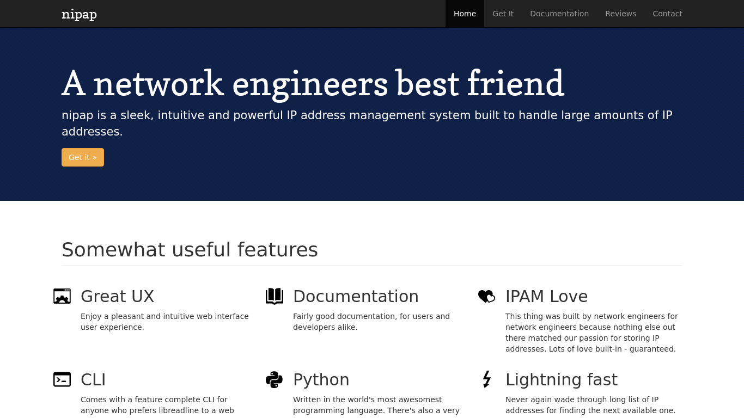The image size is (744, 418).
Task: Click the CLI terminal icon
Action: (62, 379)
